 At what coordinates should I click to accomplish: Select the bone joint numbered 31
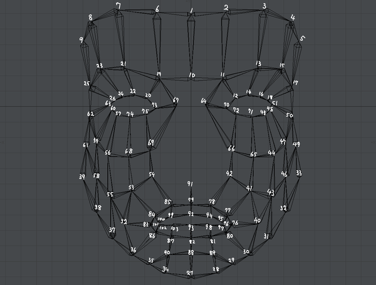266,236
